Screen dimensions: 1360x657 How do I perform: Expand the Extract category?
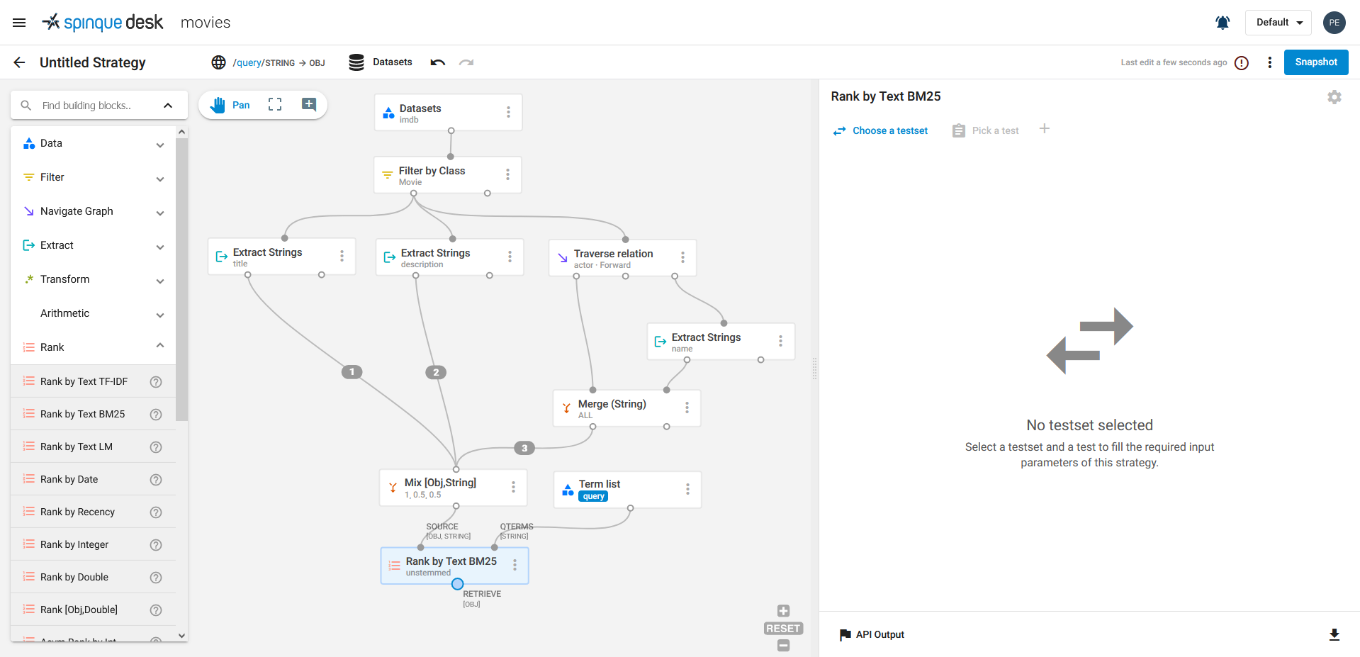(160, 247)
